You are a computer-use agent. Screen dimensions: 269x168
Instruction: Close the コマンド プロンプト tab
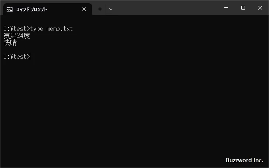tap(84, 9)
